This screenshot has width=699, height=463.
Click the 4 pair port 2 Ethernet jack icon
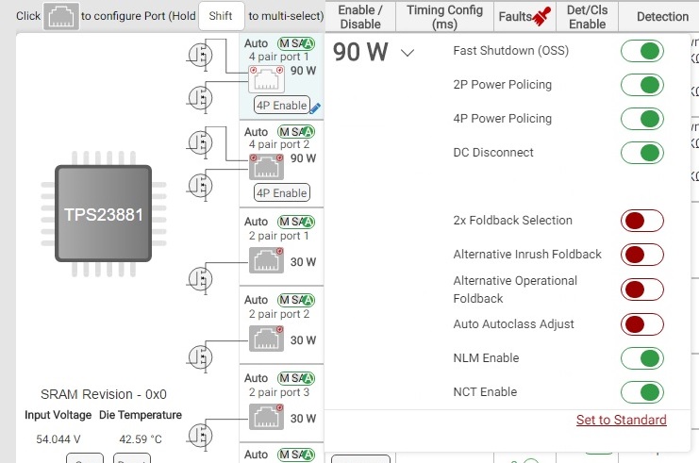266,167
